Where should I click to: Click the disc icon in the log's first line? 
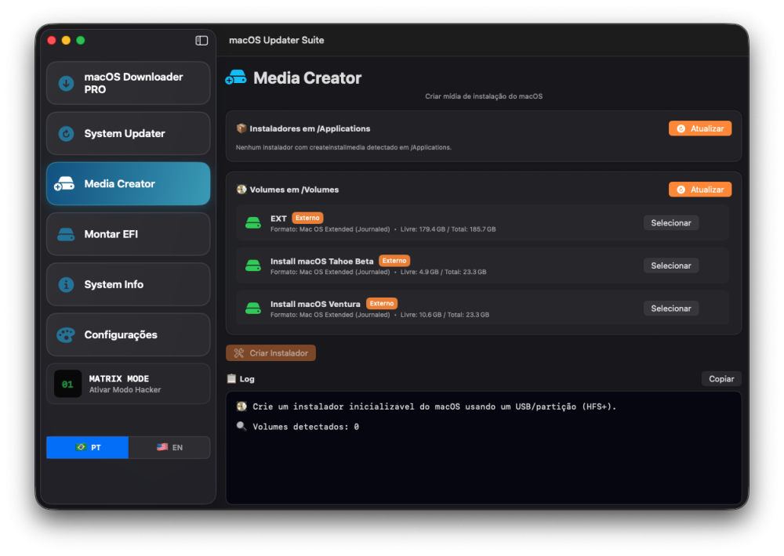pos(241,406)
